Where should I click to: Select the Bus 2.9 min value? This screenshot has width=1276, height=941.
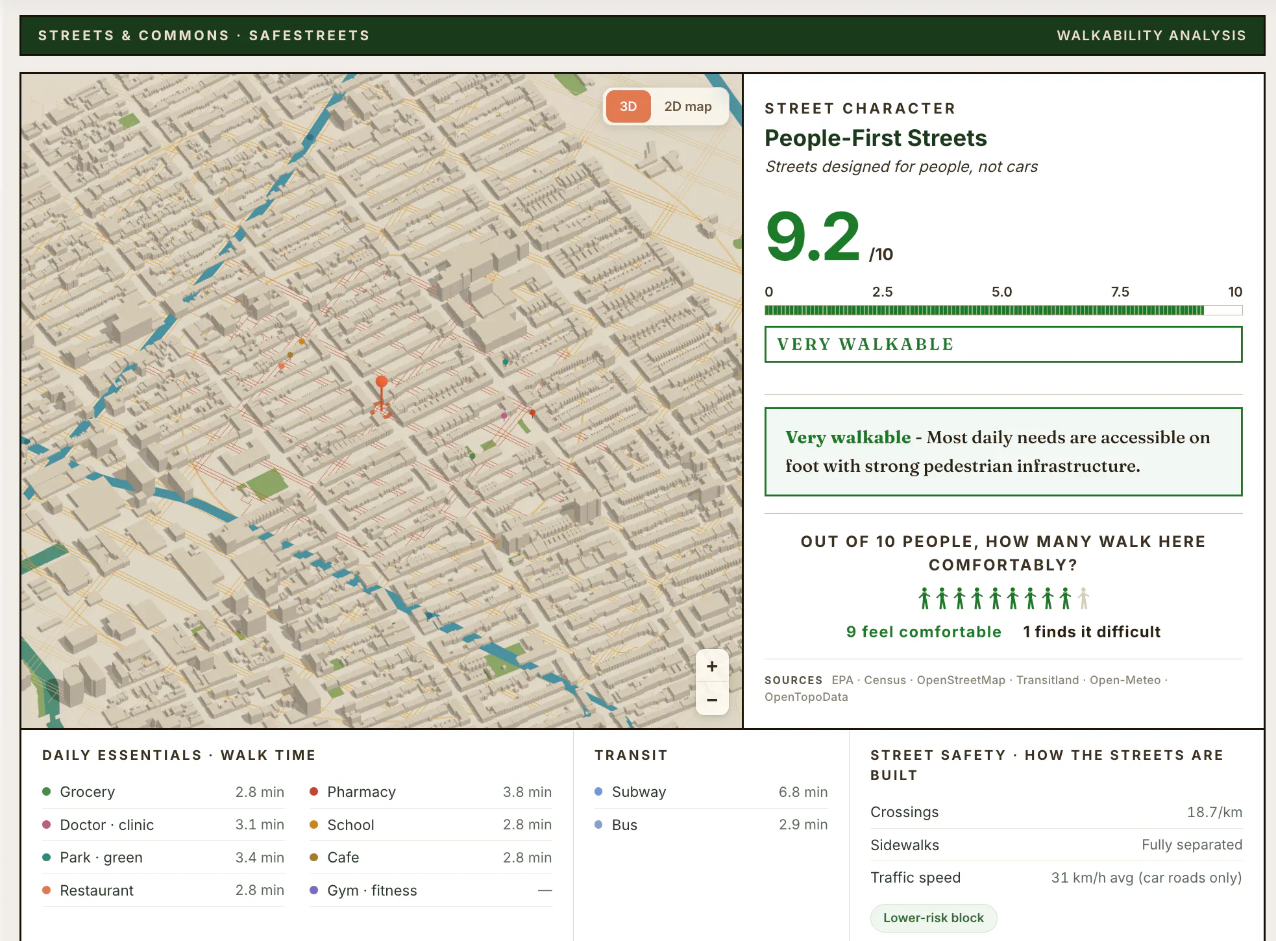click(803, 825)
